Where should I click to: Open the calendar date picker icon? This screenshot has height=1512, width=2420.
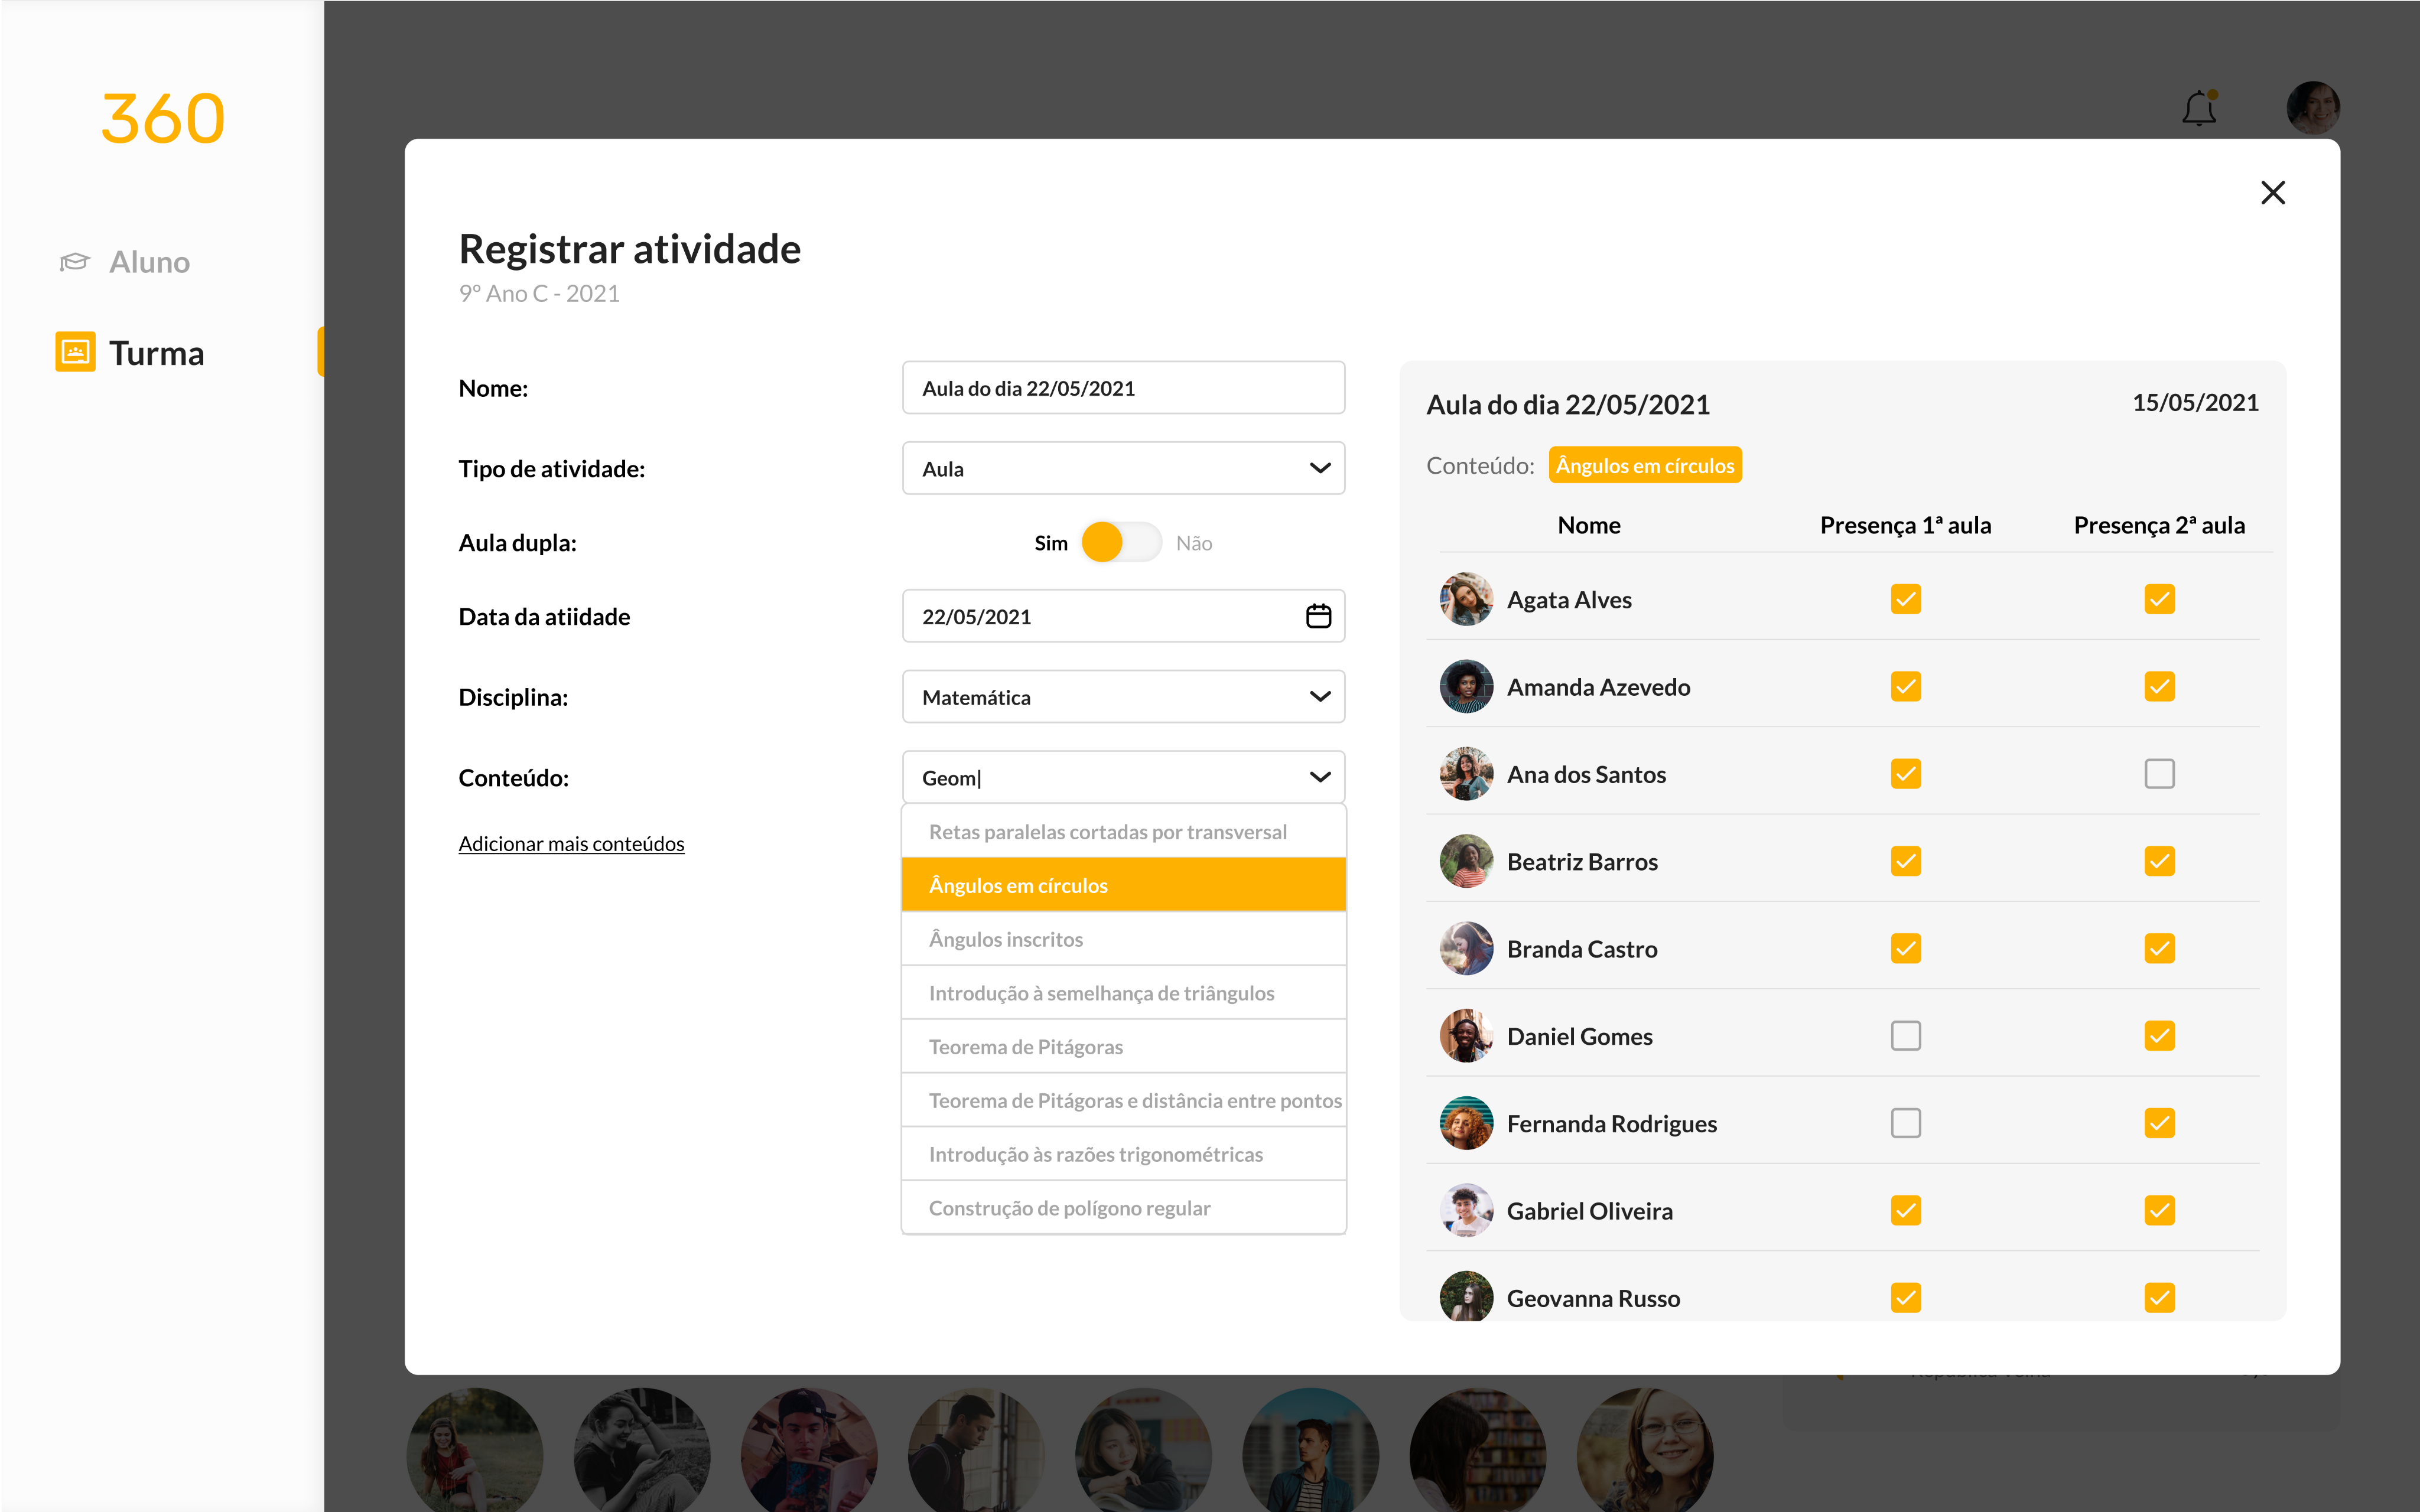[x=1318, y=616]
